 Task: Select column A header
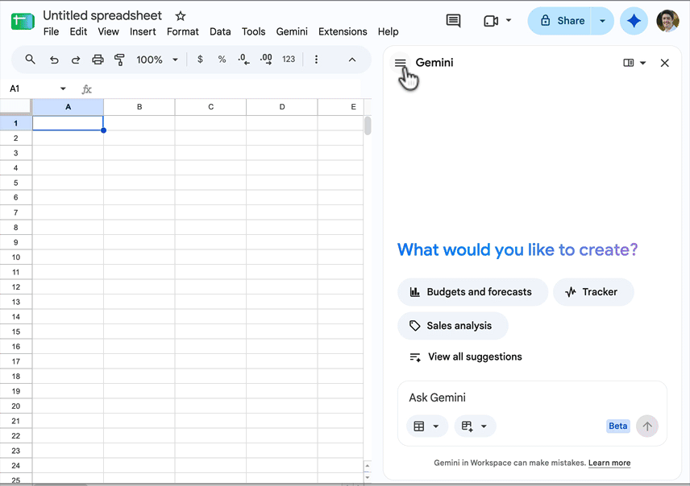click(x=69, y=107)
